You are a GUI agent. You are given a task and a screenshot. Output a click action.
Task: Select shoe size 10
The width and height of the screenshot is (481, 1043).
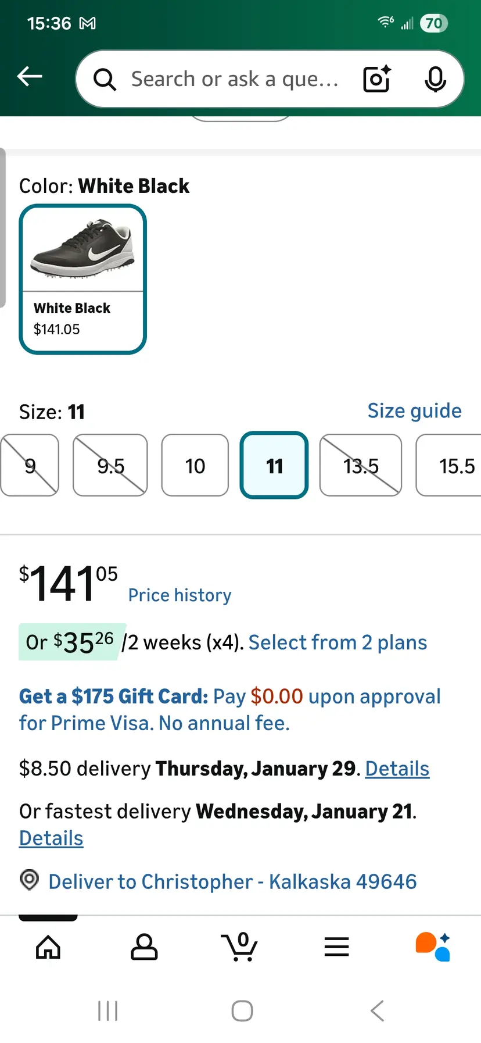(x=195, y=466)
